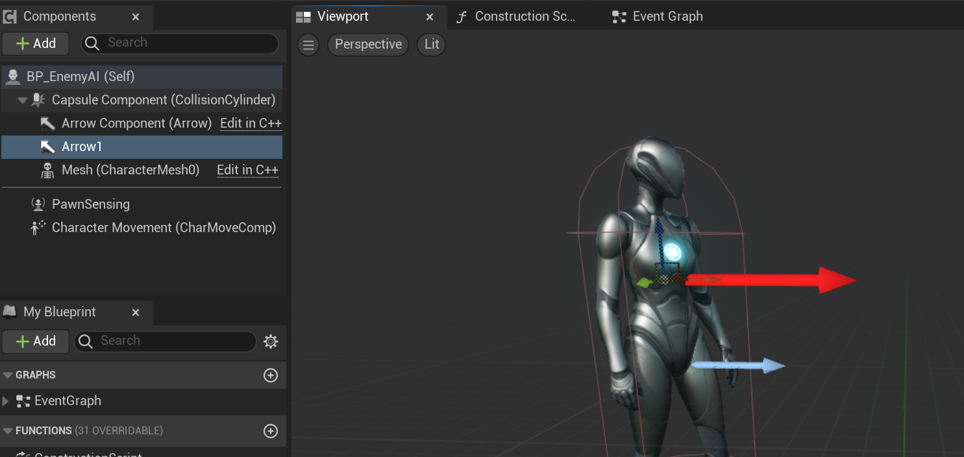The image size is (964, 457).
Task: Select Character Movement component in tree
Action: tap(164, 228)
